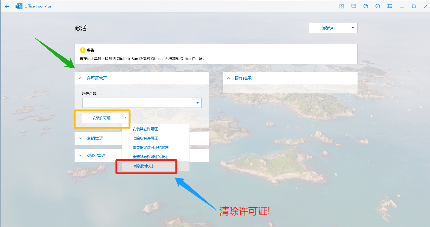Click the 警告 heading text
Screen dimensions: 430x227
91,50
